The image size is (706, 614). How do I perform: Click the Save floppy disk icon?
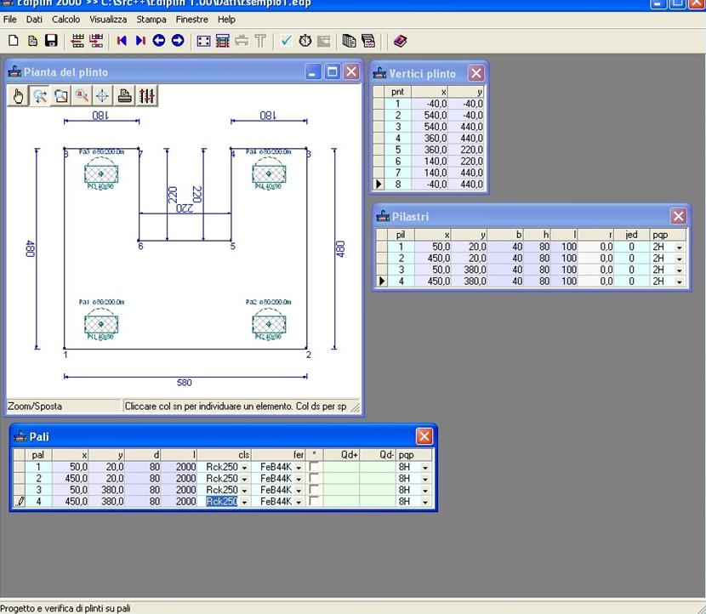[x=51, y=40]
